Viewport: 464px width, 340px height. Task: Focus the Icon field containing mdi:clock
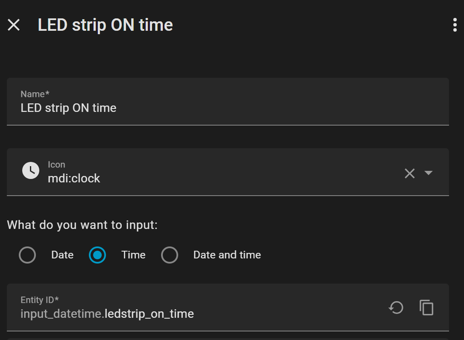[214, 178]
